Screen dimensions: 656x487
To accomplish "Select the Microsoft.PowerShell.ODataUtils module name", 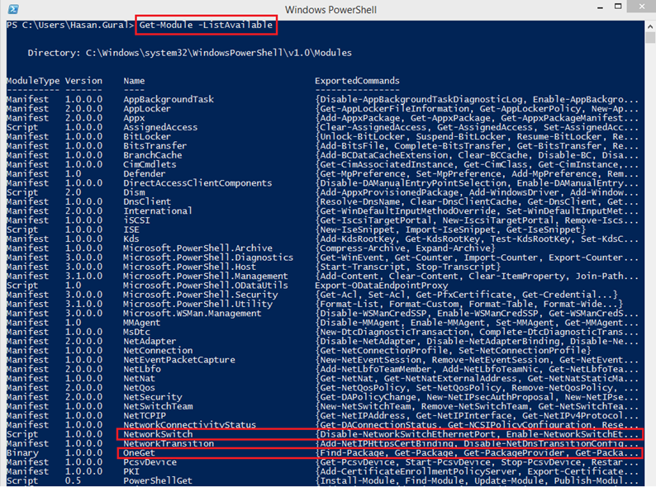I will [206, 286].
